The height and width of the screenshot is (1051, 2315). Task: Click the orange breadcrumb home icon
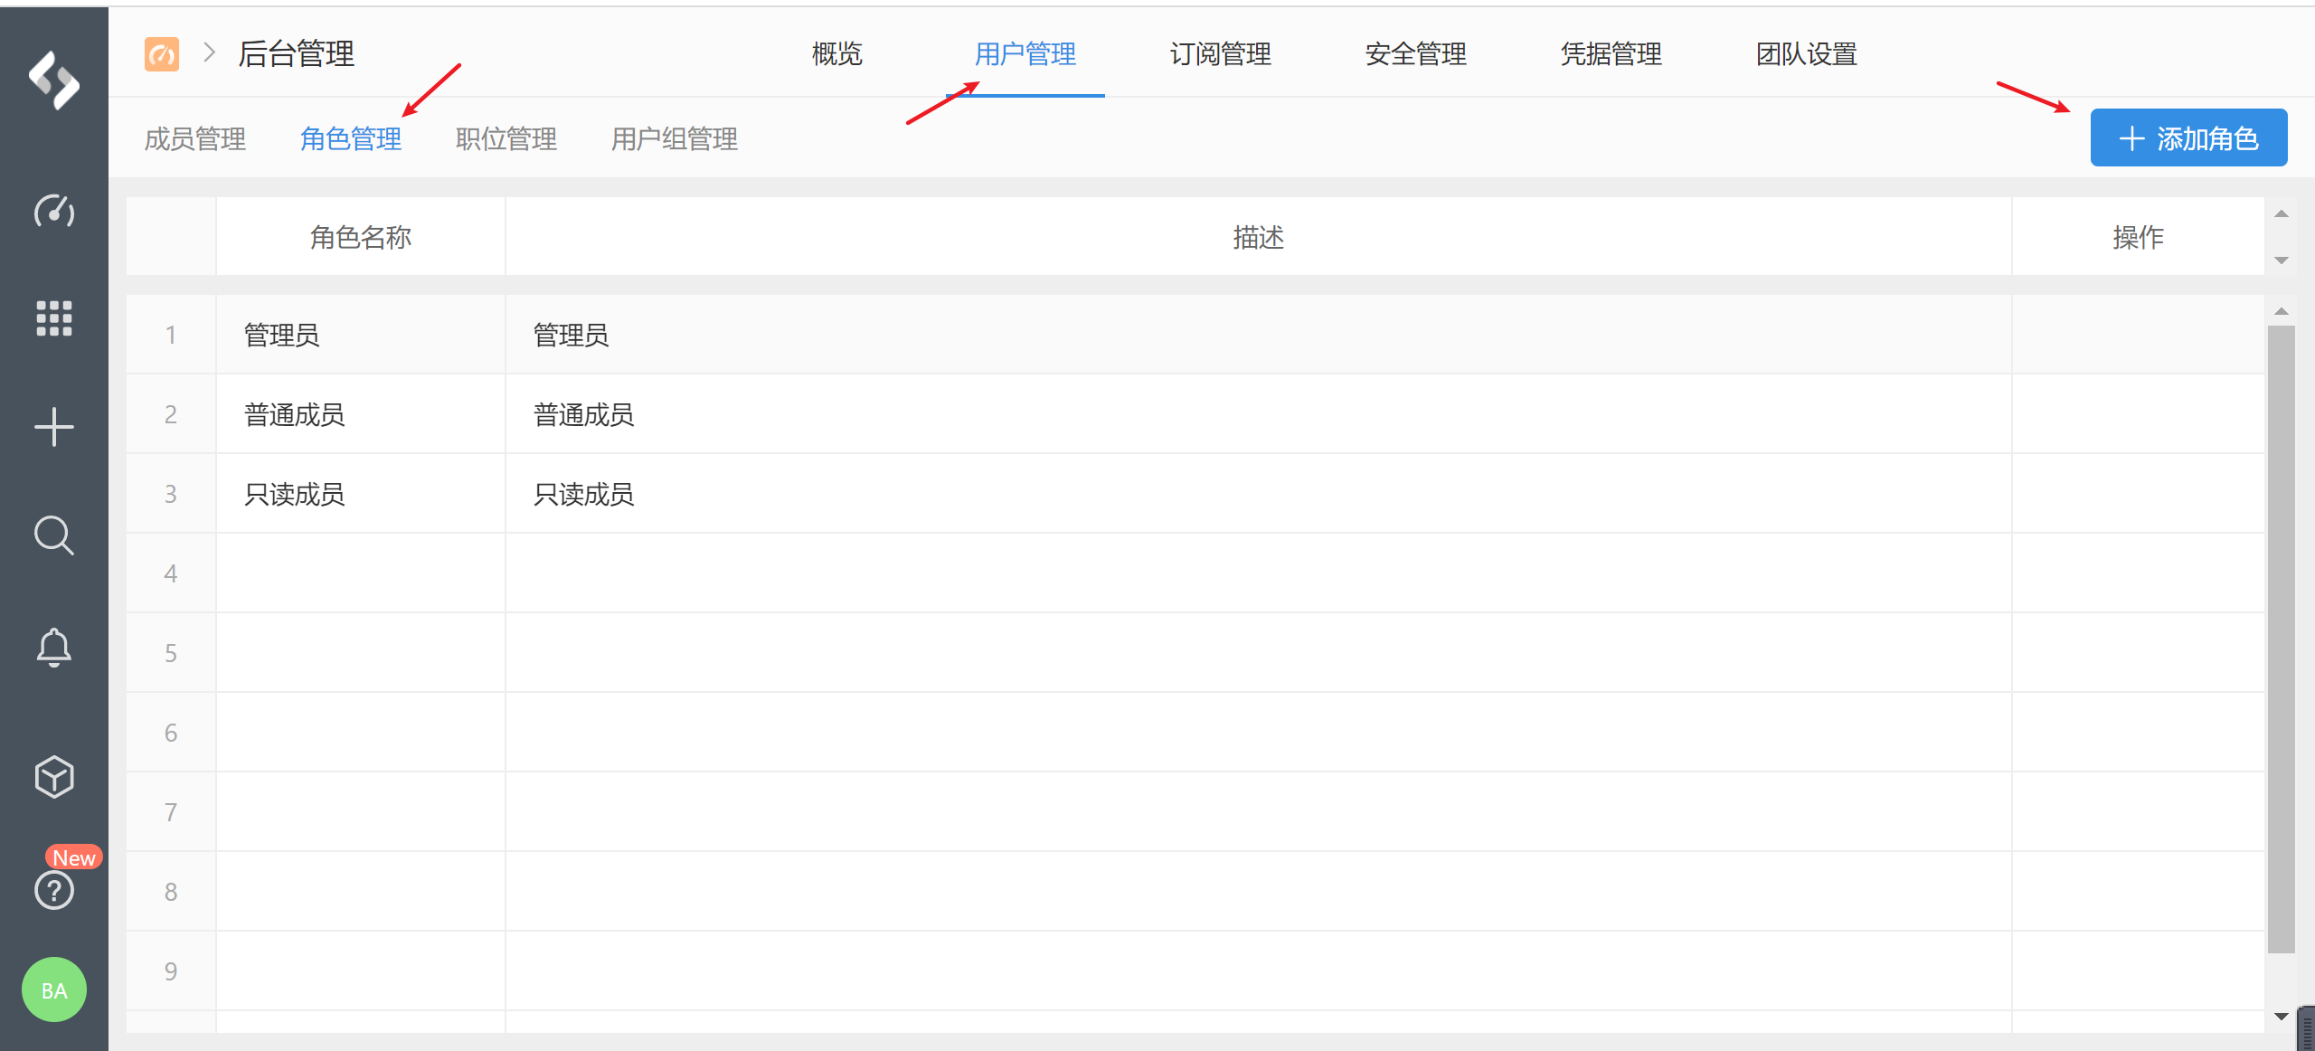tap(162, 54)
